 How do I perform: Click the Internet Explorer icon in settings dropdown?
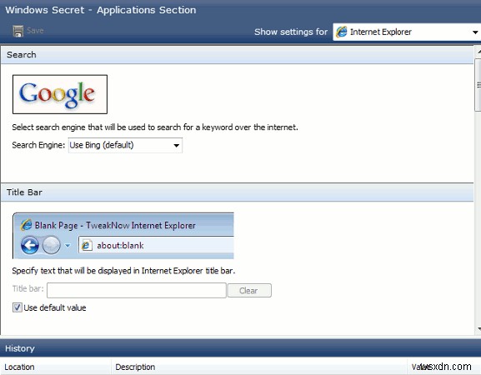[342, 32]
